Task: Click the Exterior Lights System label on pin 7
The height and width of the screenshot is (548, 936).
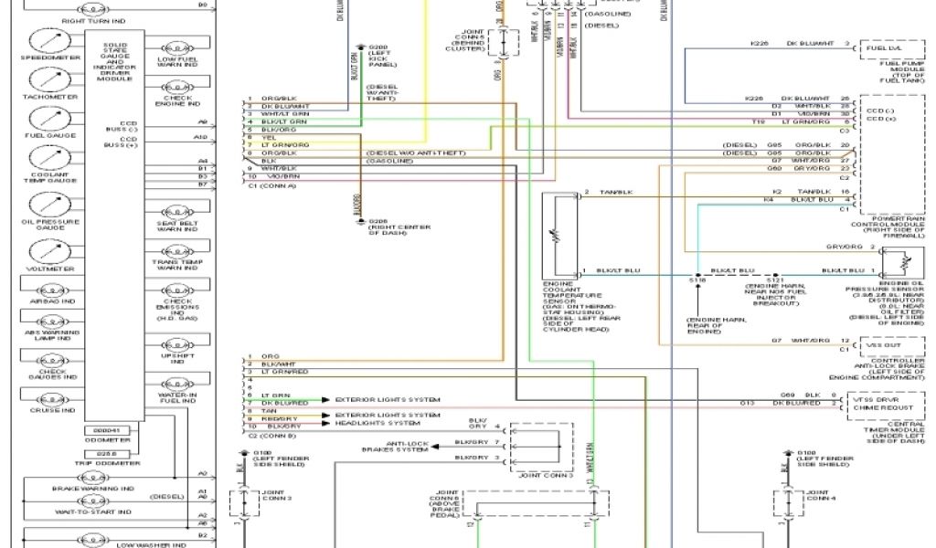Action: pos(388,401)
